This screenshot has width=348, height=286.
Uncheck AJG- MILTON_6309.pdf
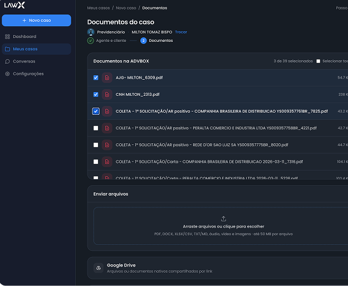point(96,77)
